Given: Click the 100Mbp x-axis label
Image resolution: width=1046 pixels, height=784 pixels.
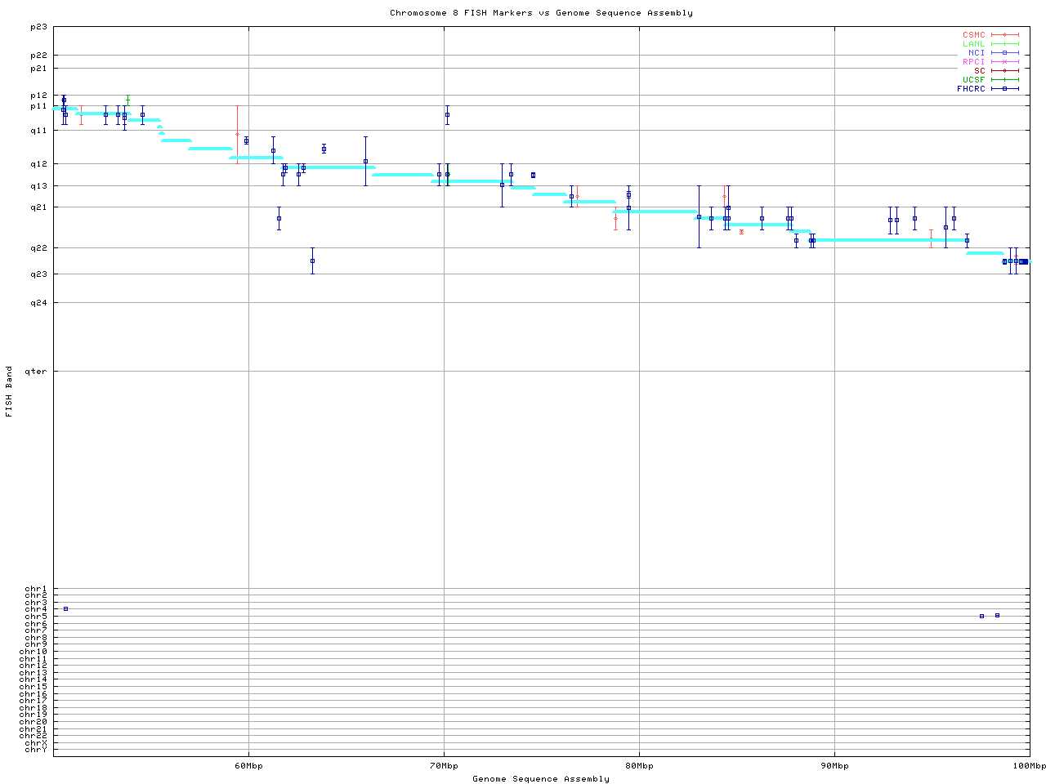Looking at the screenshot, I should 1029,766.
